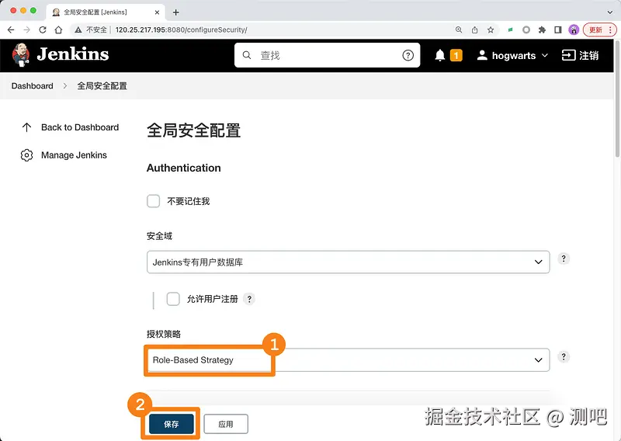621x441 pixels.
Task: Click the Jenkins butler logo
Action: (x=21, y=55)
